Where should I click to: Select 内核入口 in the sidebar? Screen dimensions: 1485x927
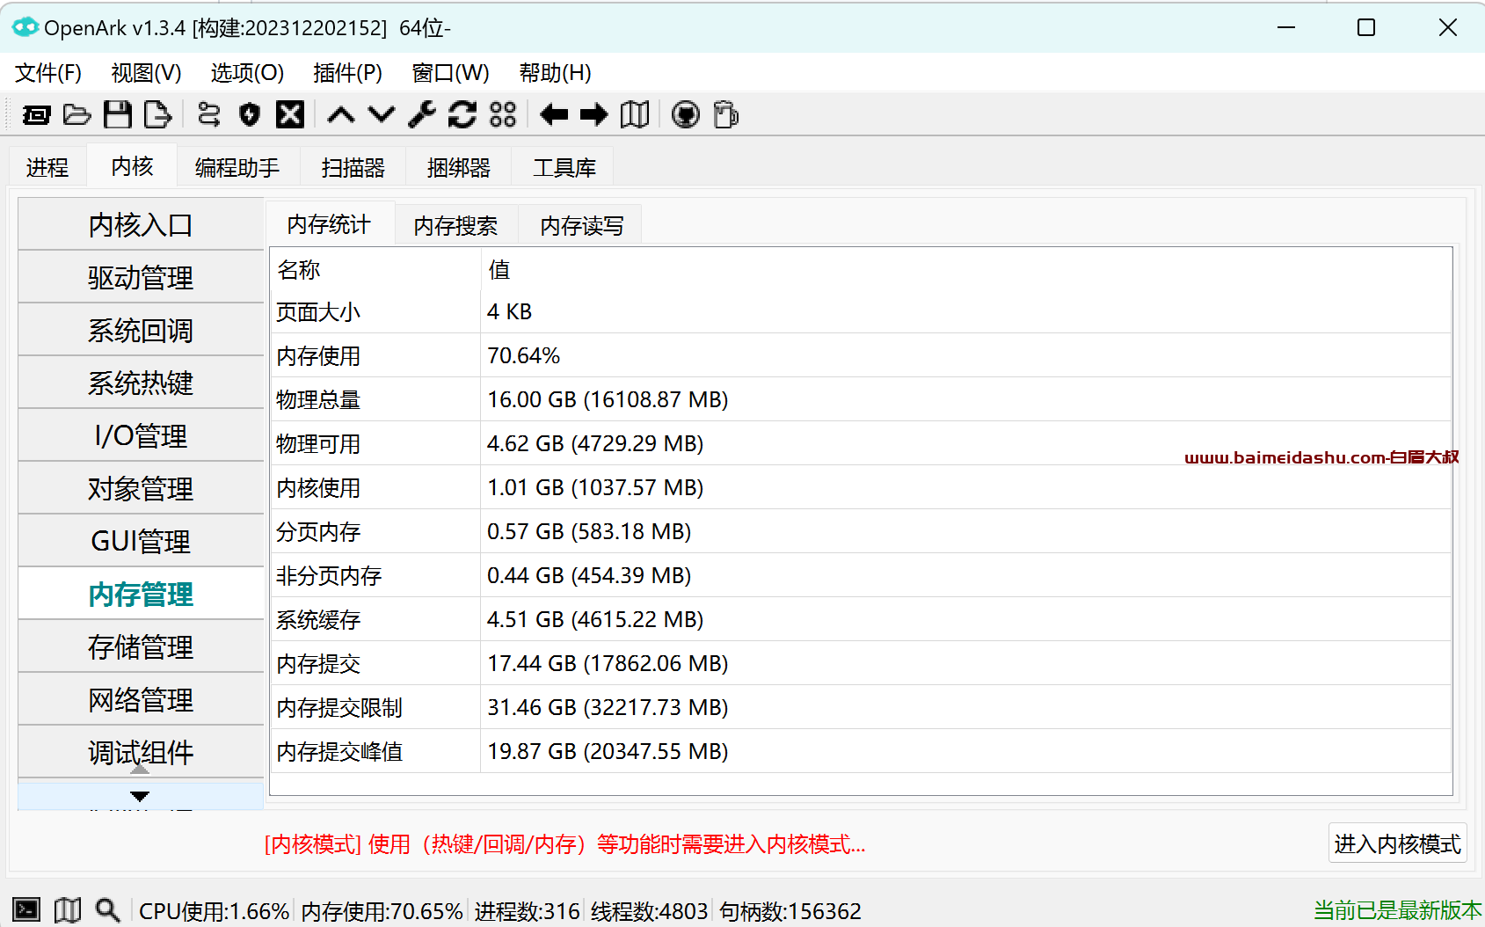[x=141, y=225]
